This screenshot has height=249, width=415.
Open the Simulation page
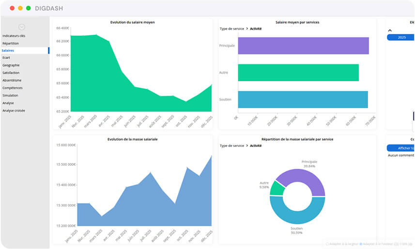click(x=10, y=95)
